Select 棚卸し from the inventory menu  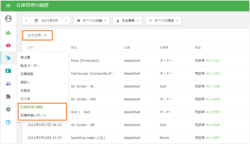pos(25,82)
